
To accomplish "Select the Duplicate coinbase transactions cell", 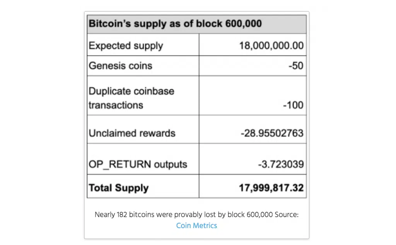I will tap(143, 95).
